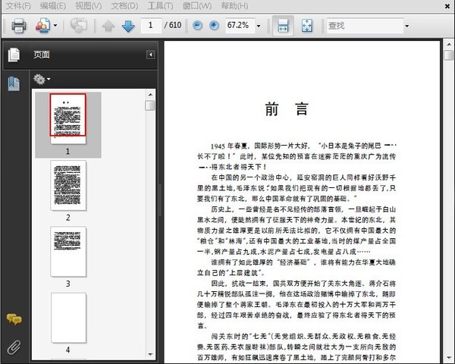
Task: Open the 文件(F) menu
Action: 18,5
